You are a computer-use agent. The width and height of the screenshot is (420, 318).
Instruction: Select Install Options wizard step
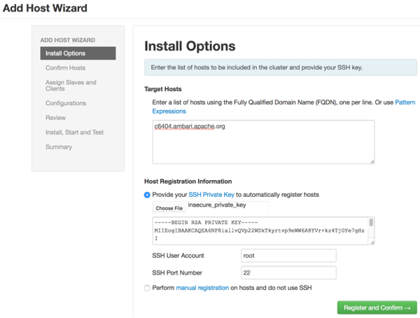click(x=66, y=53)
